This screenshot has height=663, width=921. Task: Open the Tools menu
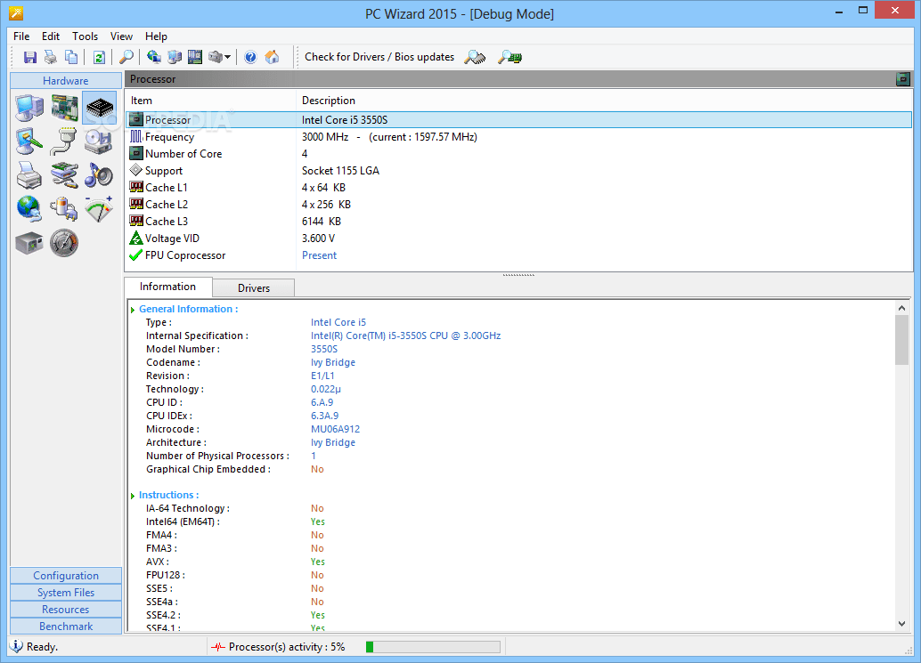click(85, 36)
